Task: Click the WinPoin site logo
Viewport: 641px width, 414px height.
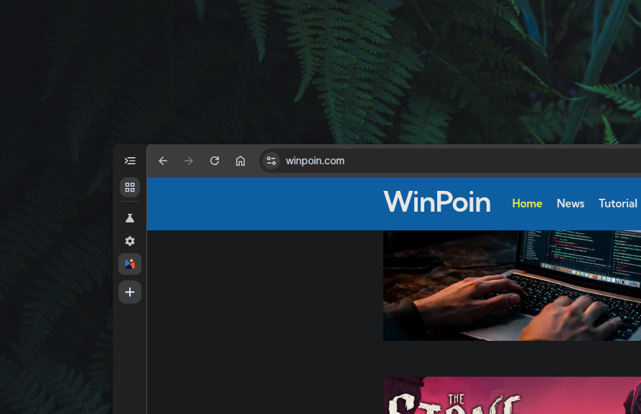Action: click(437, 203)
